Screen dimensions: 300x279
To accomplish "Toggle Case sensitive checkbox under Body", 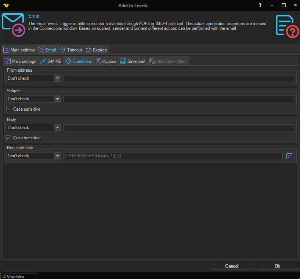I will pyautogui.click(x=9, y=138).
